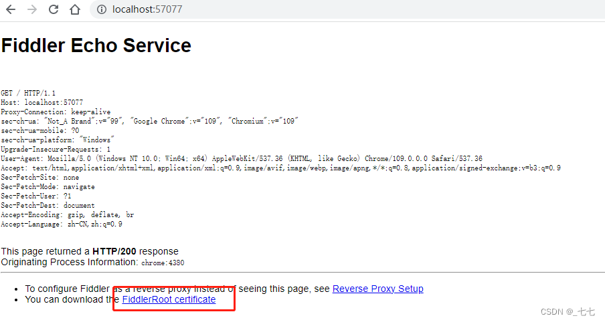605x322 pixels.
Task: Select the User-Agent header line
Action: (x=242, y=158)
